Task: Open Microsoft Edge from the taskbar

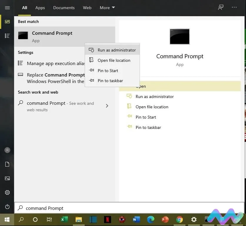Action: tap(150, 220)
